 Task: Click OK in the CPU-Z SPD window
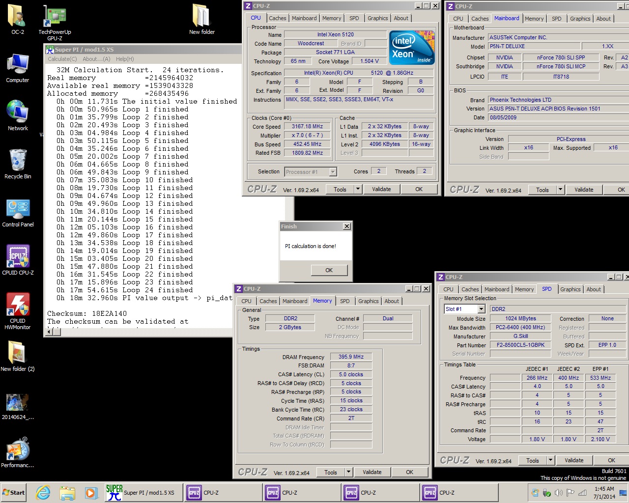(611, 460)
